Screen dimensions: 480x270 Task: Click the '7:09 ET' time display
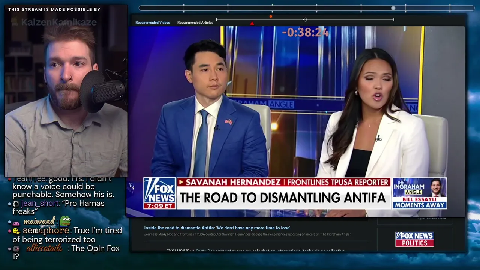click(159, 206)
